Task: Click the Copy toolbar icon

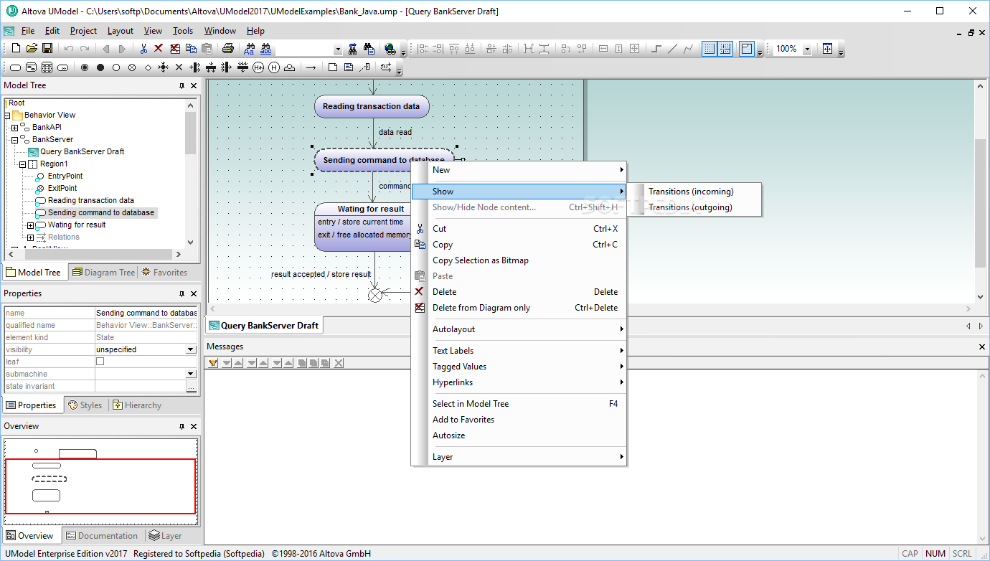Action: [x=191, y=49]
